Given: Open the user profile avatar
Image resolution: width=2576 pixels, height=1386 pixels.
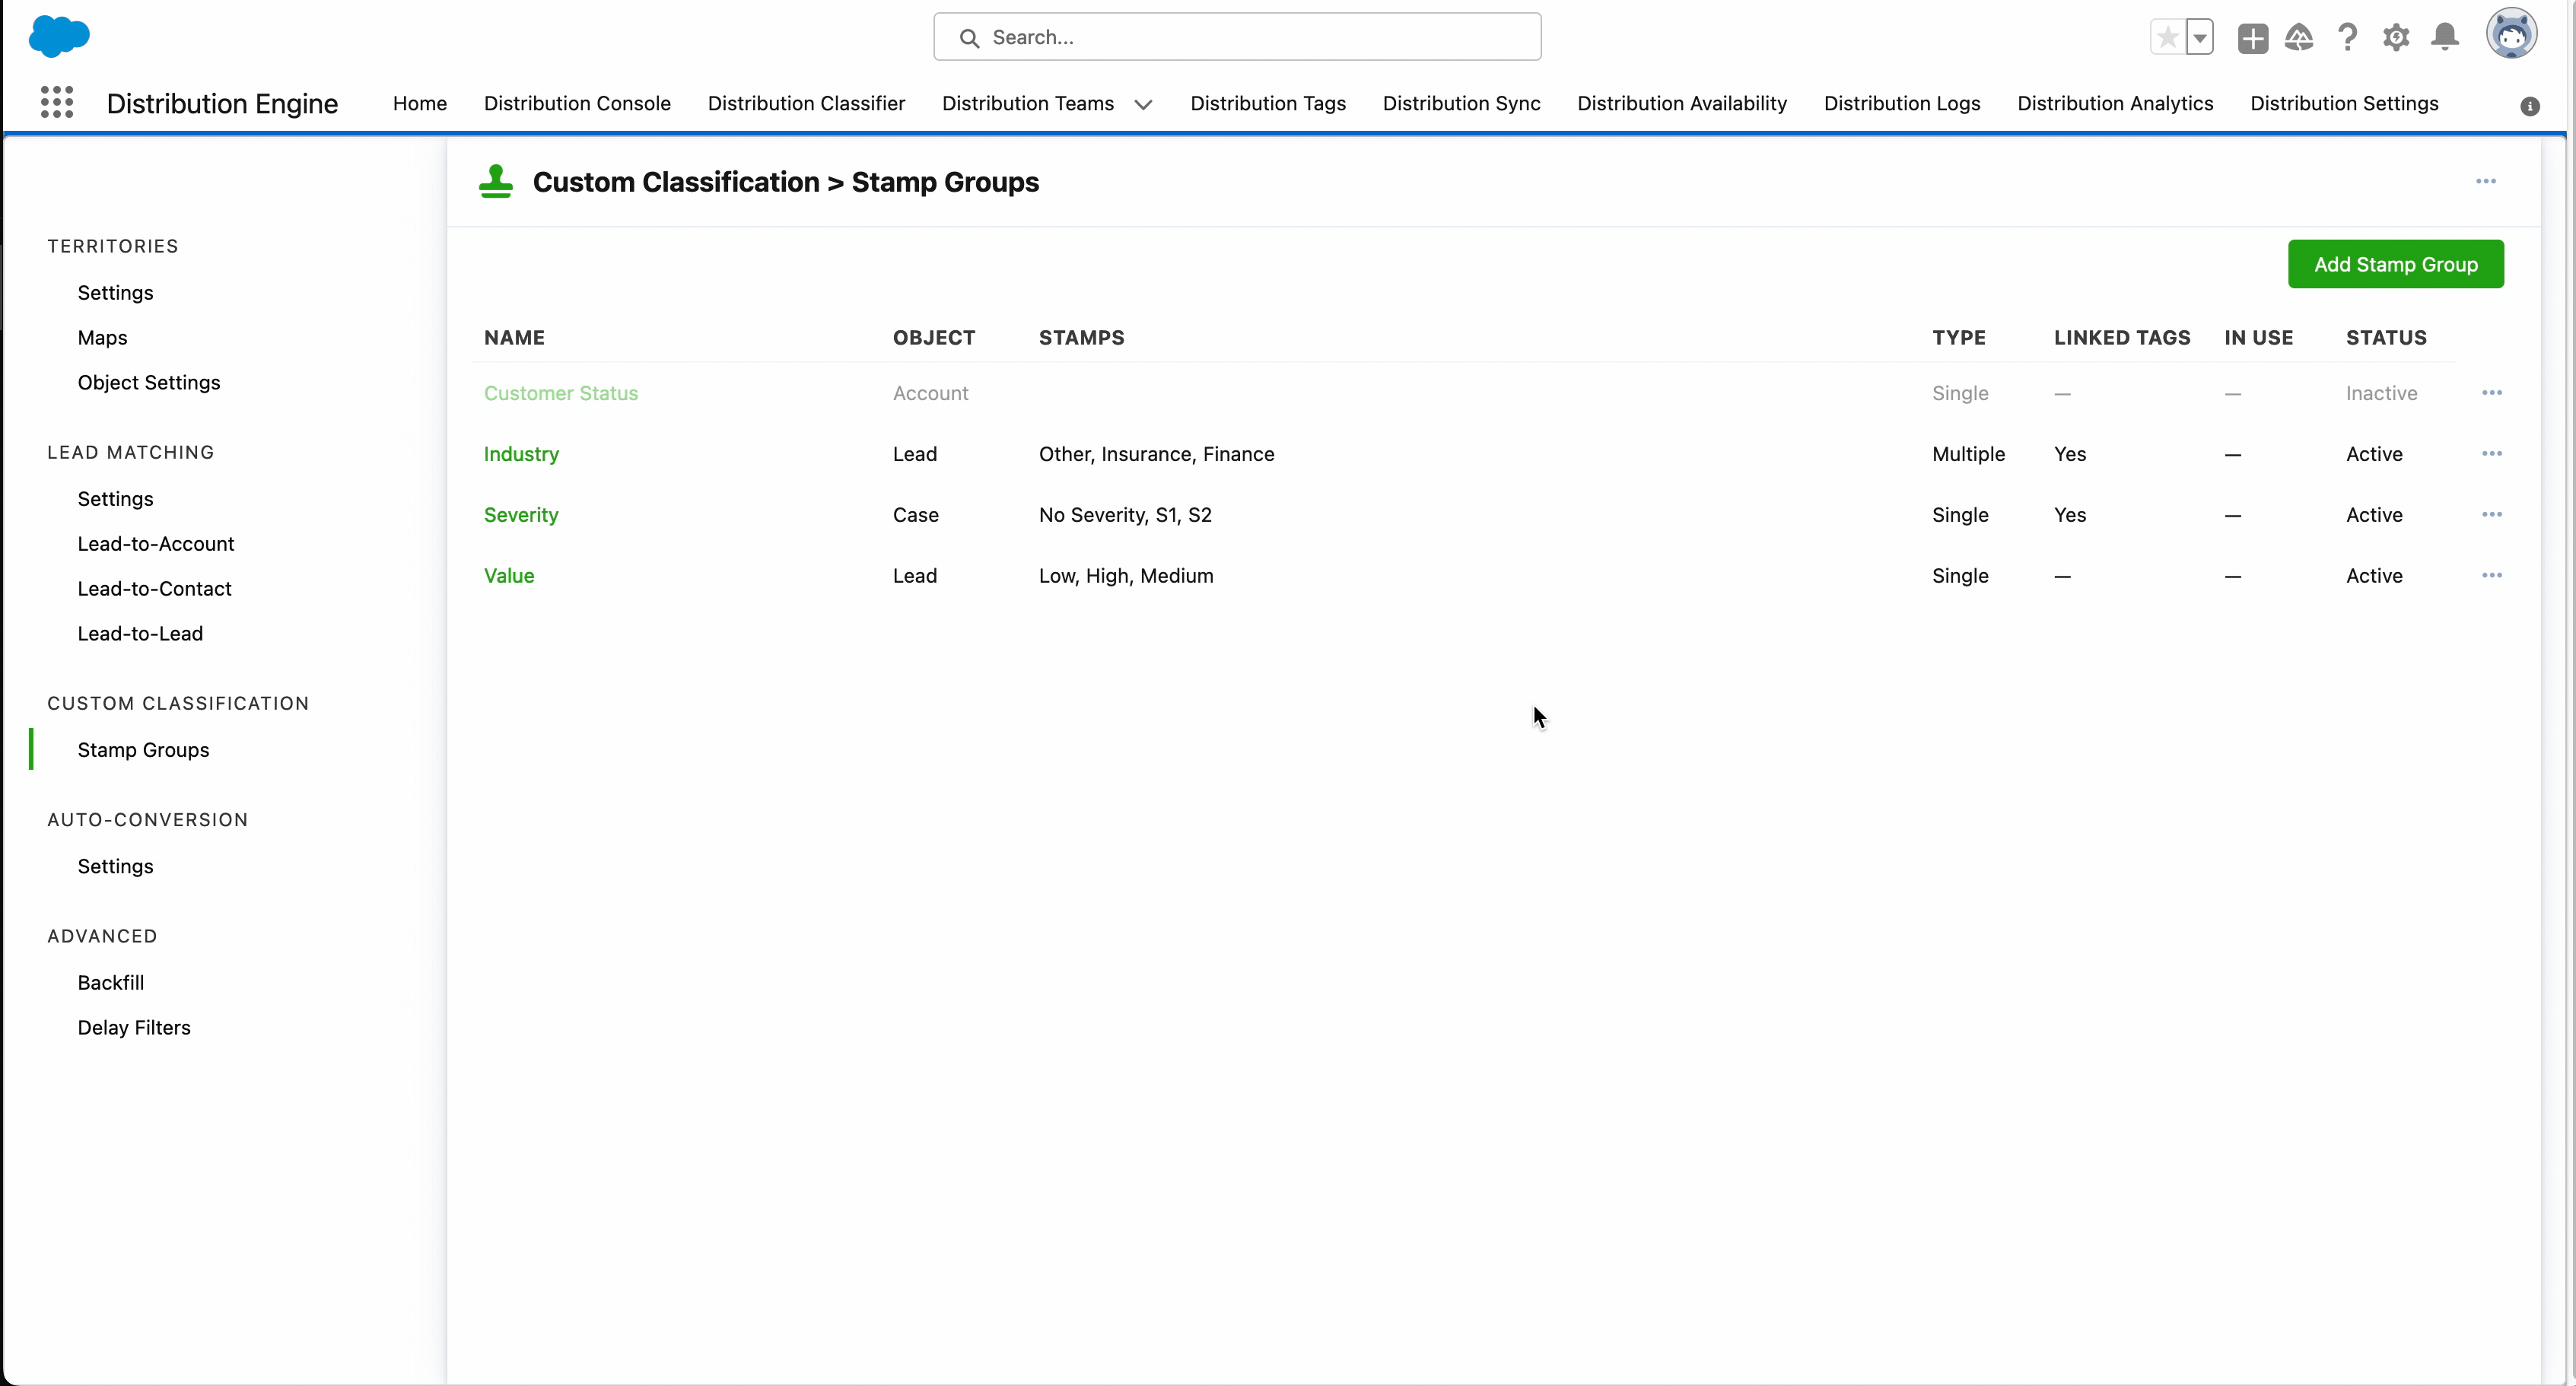Looking at the screenshot, I should [x=2511, y=34].
